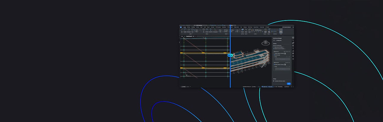Open the layers stack icon in right sidebar

click(293, 43)
